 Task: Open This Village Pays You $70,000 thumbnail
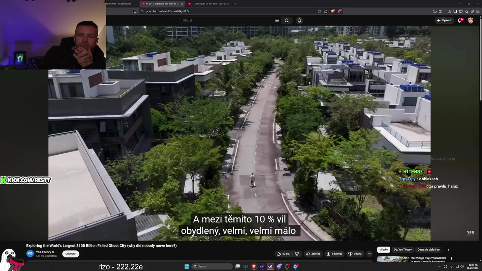click(393, 259)
